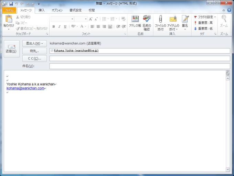Click the scrollbar up arrow
Viewport: 234px width, 176px height.
(x=227, y=78)
